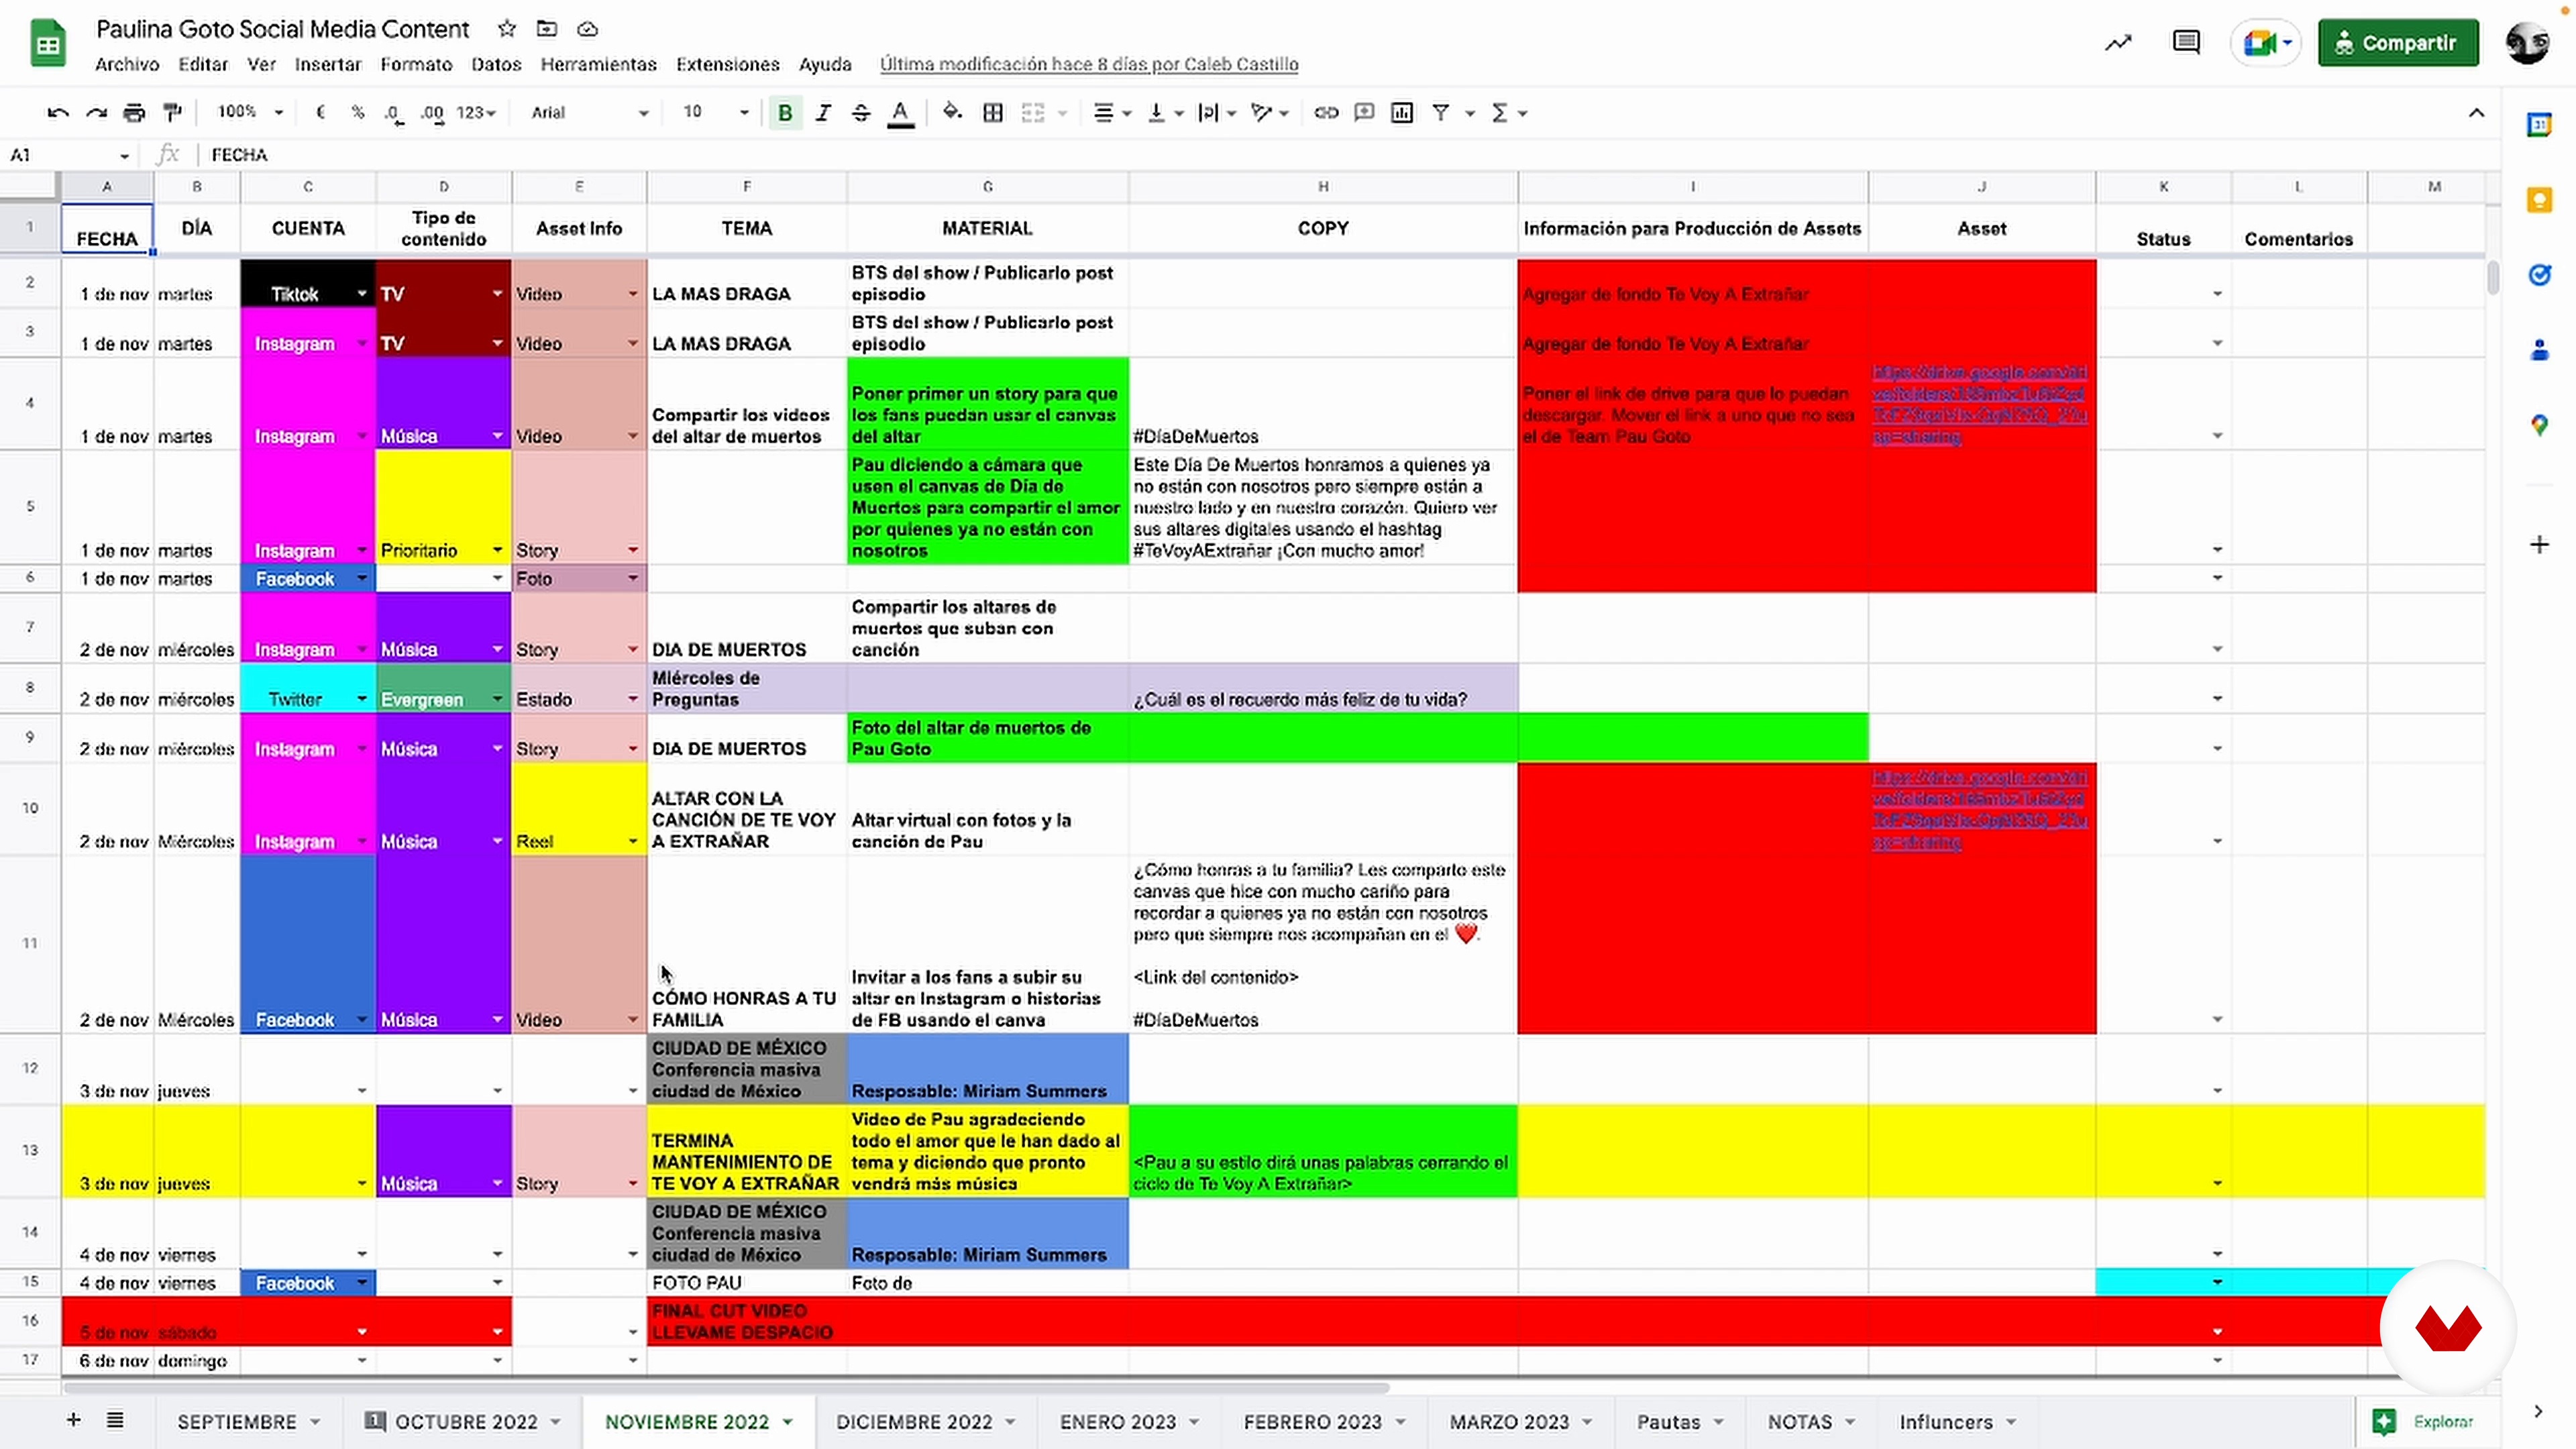Click the borders grid icon
Screen dimensions: 2576x1449
pos(992,113)
